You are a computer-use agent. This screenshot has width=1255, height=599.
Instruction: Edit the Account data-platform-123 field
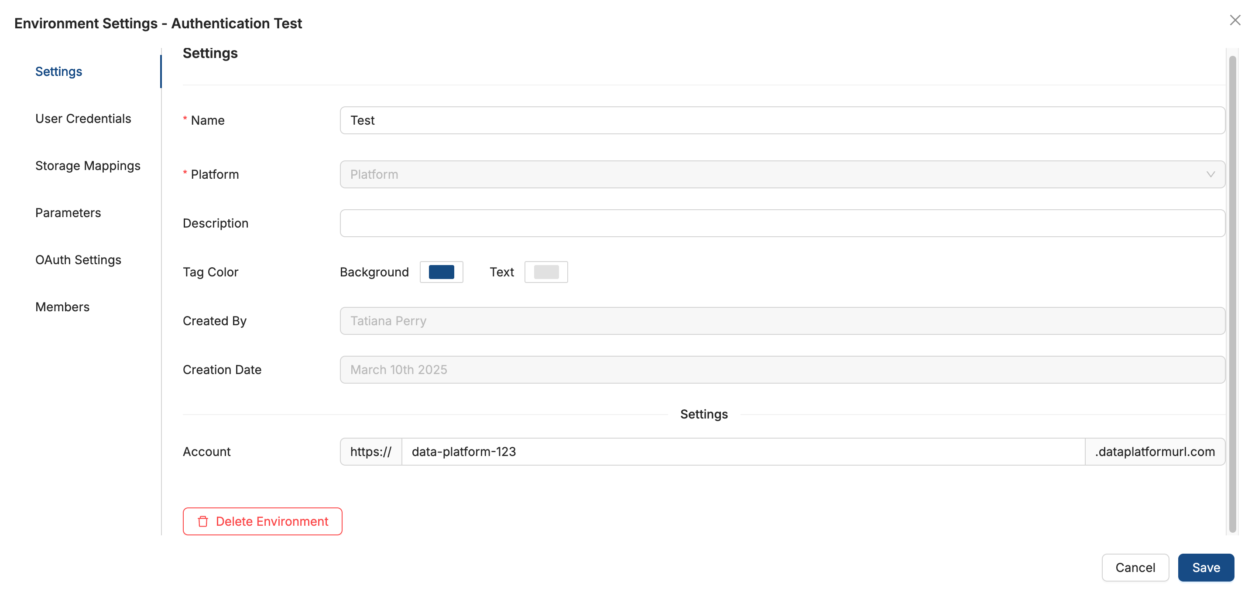pos(742,452)
